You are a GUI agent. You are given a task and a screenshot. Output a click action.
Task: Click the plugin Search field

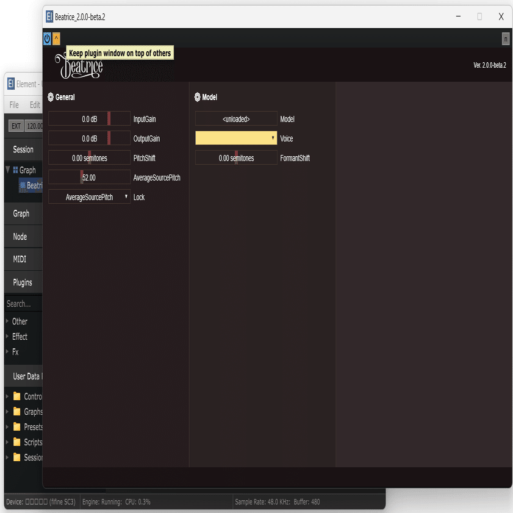coord(24,304)
